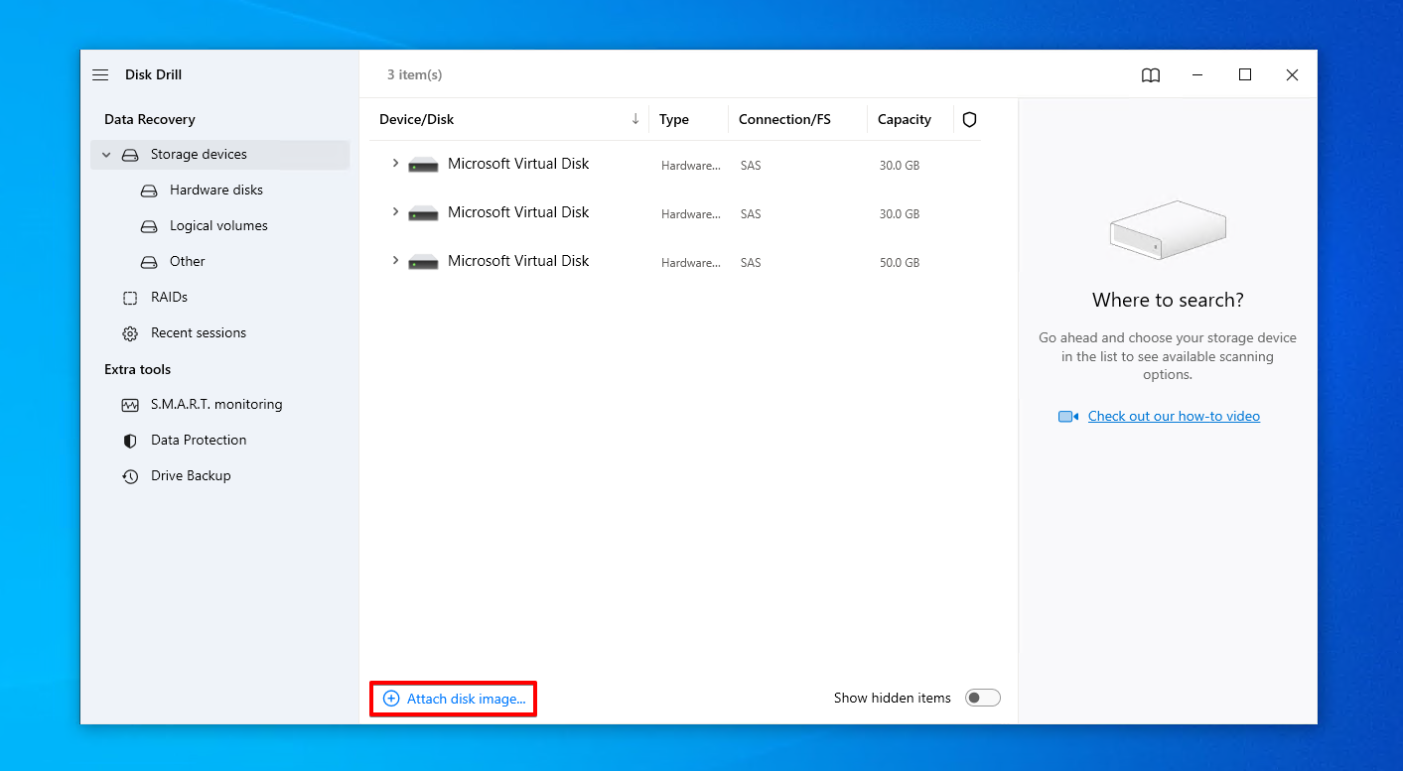Click Attach disk image button

coord(455,699)
